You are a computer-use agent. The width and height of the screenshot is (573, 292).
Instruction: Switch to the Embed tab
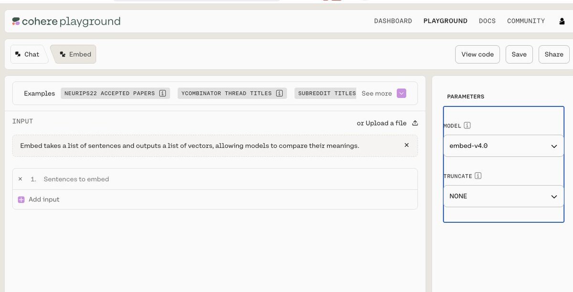pyautogui.click(x=74, y=54)
